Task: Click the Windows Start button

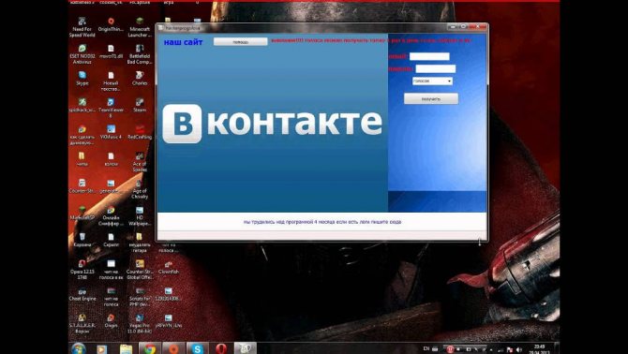Action: (79, 348)
